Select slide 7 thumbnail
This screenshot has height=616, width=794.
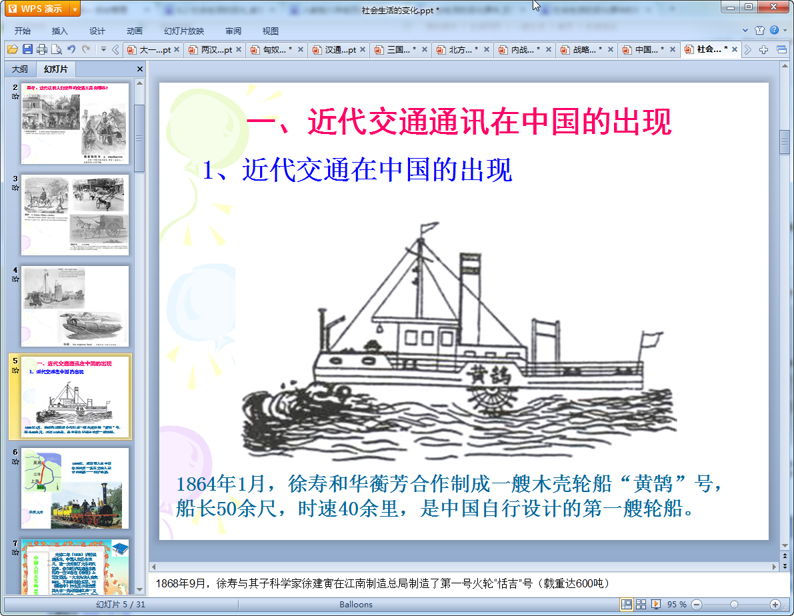[75, 567]
